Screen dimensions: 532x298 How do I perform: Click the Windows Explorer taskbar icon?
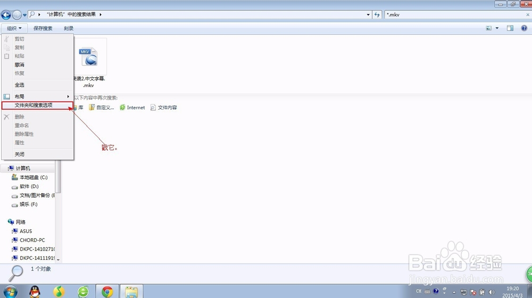point(131,292)
